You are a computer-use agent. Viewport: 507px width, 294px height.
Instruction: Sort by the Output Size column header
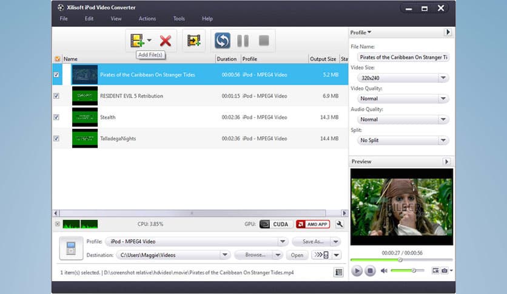(323, 59)
